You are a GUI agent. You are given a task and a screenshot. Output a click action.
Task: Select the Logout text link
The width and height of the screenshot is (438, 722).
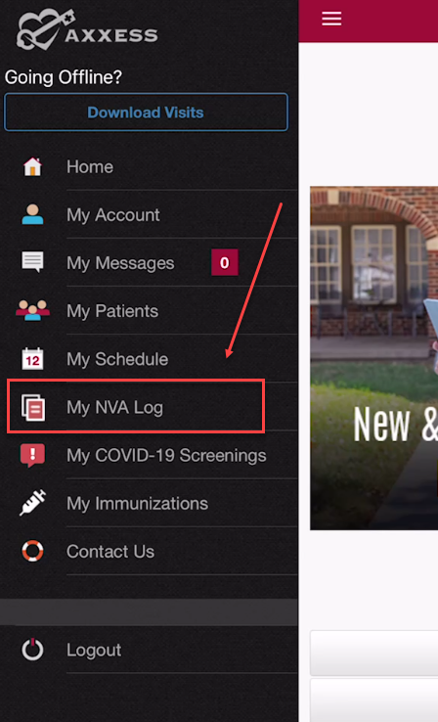pyautogui.click(x=94, y=651)
